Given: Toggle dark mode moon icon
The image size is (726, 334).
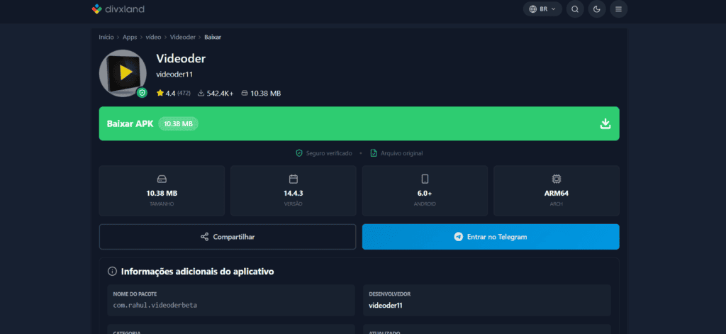Looking at the screenshot, I should 597,9.
